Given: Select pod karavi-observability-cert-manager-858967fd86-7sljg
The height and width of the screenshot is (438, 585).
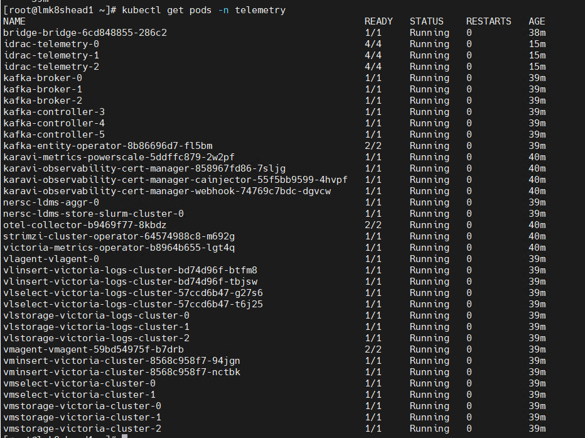Looking at the screenshot, I should tap(144, 168).
